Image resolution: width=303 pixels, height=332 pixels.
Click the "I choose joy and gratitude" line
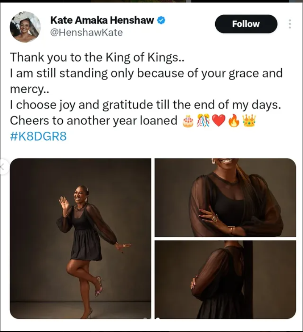pos(145,105)
